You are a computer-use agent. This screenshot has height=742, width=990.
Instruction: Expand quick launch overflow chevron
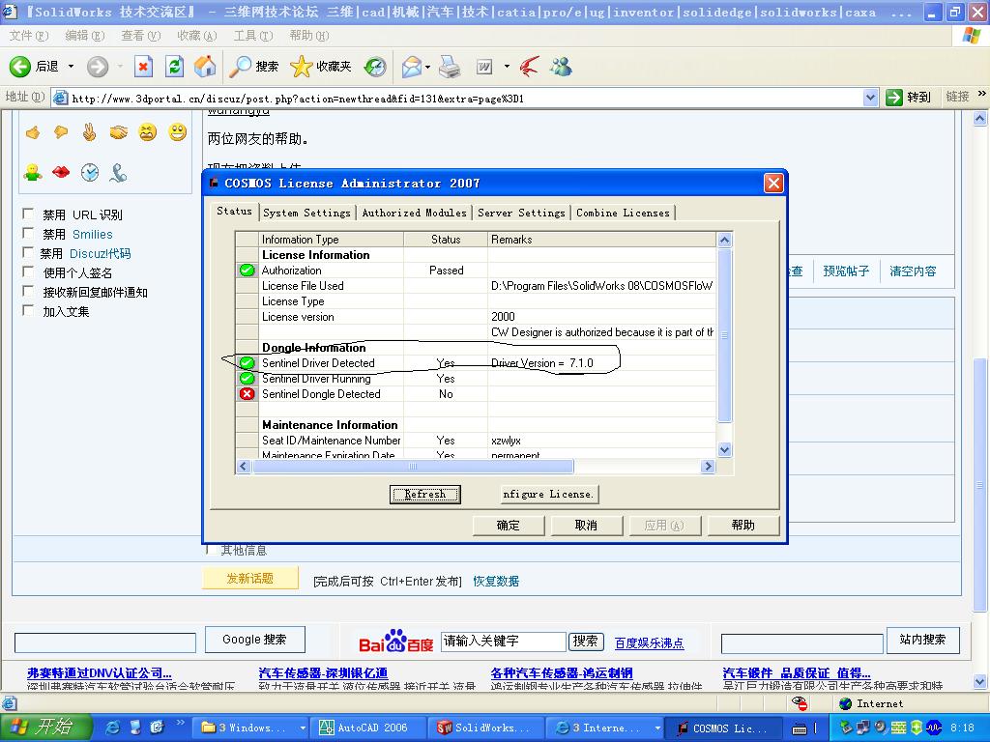[181, 723]
